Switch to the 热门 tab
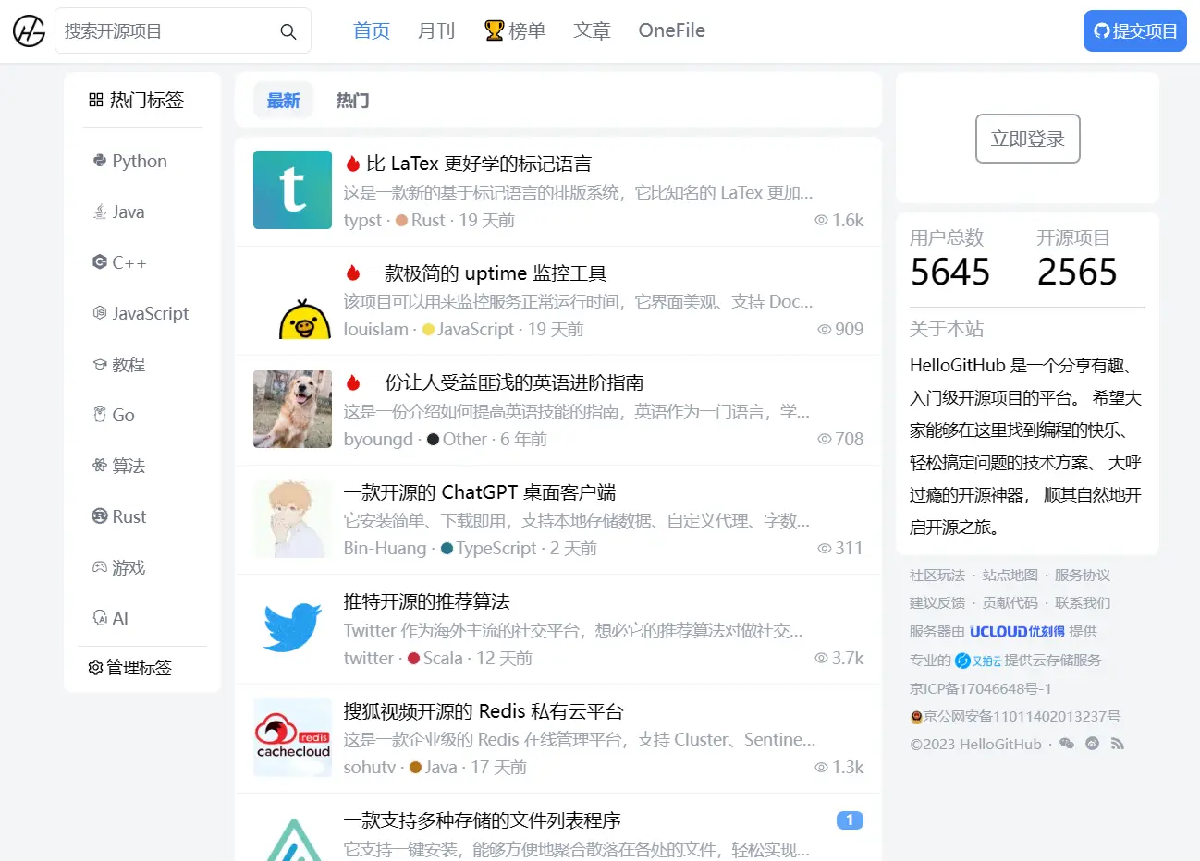Image resolution: width=1200 pixels, height=861 pixels. tap(352, 101)
